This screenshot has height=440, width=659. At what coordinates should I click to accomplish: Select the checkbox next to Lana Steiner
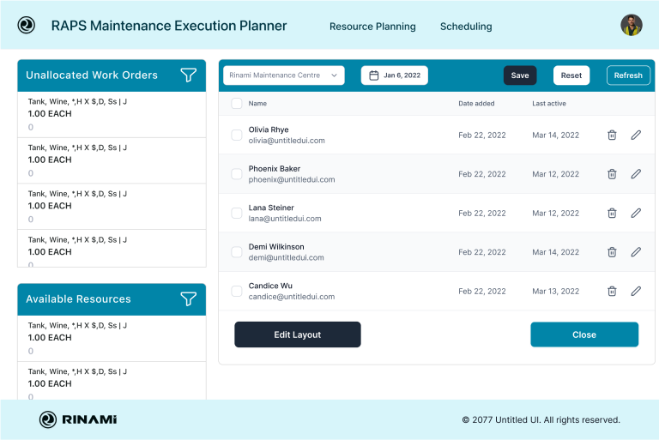(237, 214)
